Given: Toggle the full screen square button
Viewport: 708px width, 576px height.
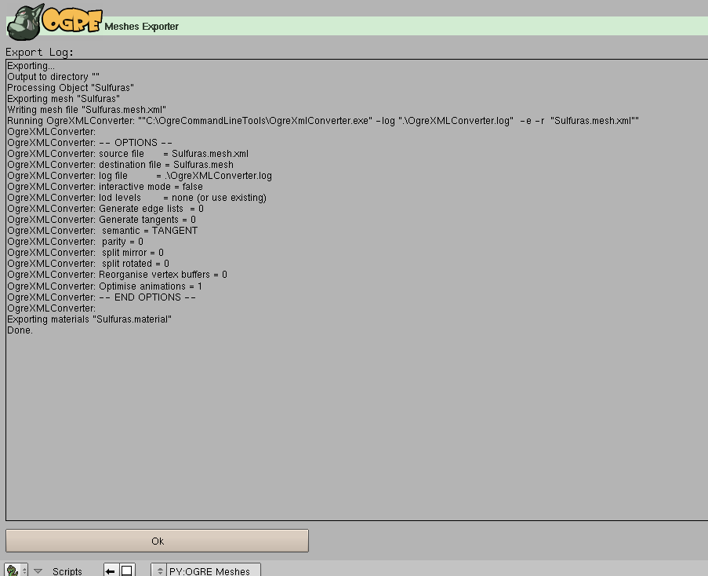Looking at the screenshot, I should (x=127, y=571).
